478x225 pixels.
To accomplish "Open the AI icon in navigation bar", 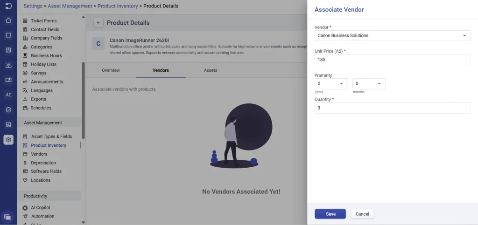I will point(8,95).
